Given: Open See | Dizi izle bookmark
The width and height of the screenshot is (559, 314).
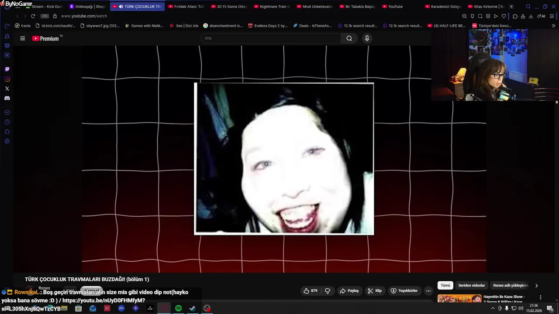Looking at the screenshot, I should tap(184, 26).
